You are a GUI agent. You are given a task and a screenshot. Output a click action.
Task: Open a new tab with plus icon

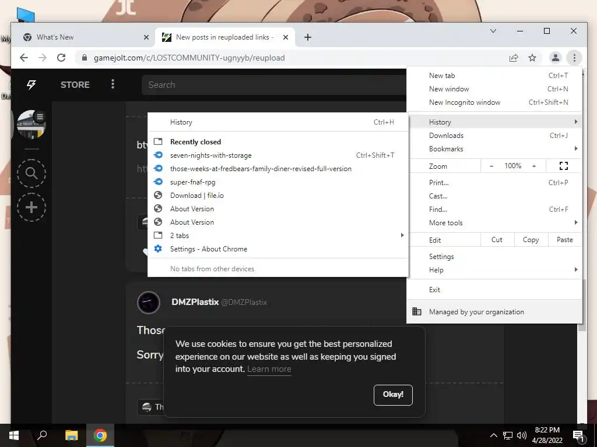pyautogui.click(x=308, y=37)
